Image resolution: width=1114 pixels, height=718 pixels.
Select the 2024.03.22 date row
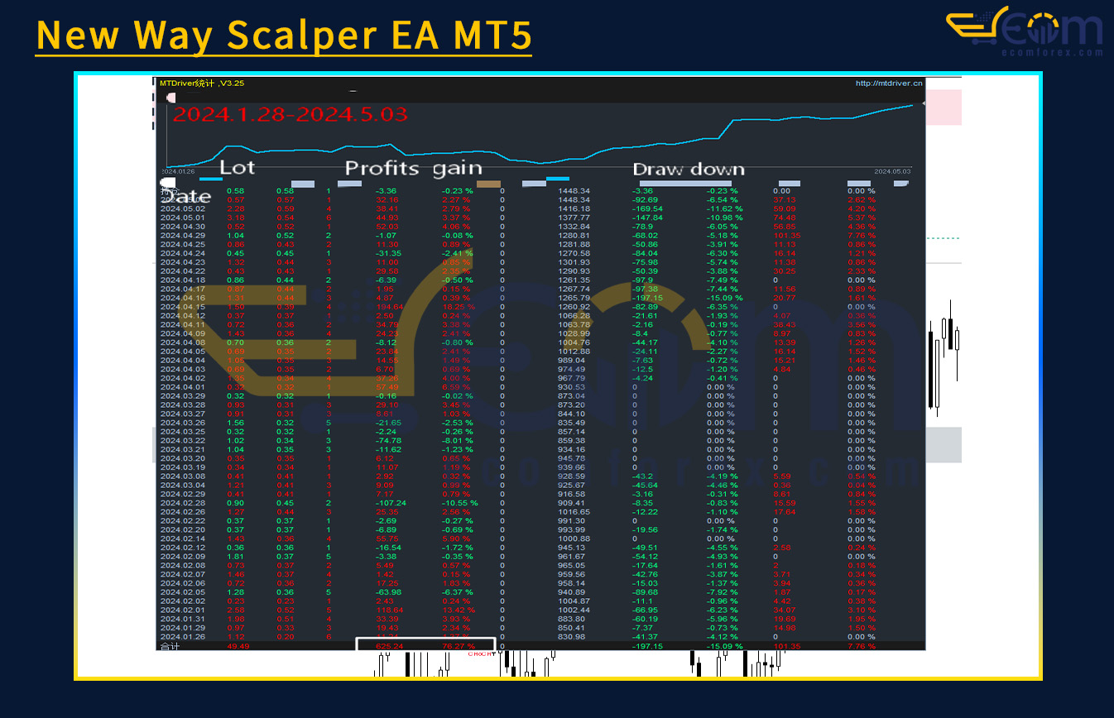[x=542, y=441]
